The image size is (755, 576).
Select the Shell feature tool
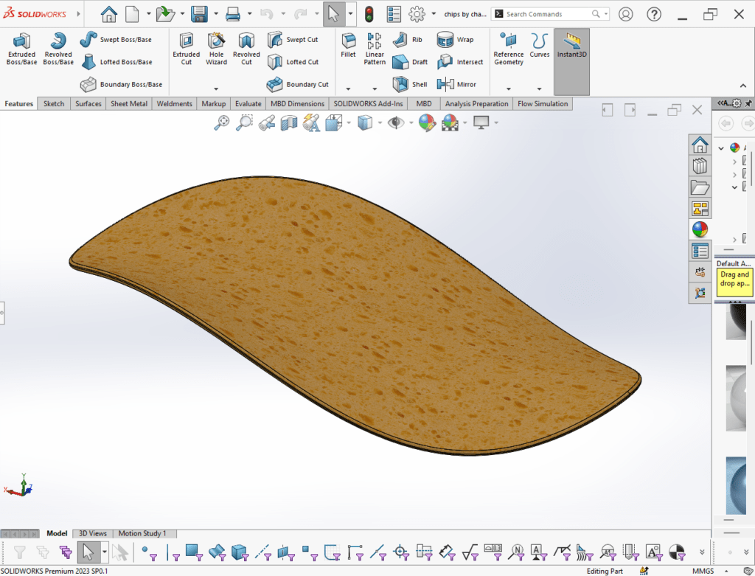[411, 85]
